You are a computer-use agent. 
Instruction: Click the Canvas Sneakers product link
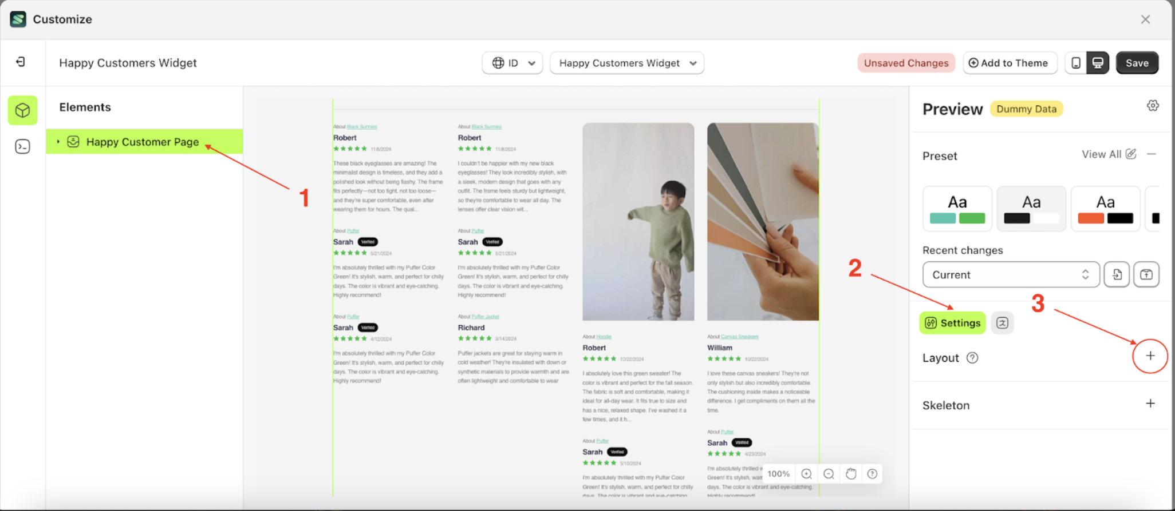tap(740, 337)
